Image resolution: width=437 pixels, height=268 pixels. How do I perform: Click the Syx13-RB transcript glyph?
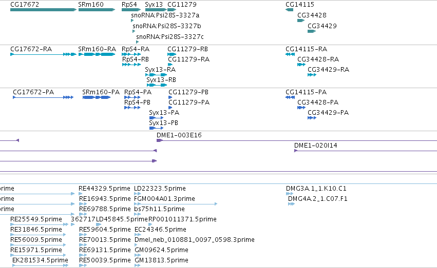[157, 85]
